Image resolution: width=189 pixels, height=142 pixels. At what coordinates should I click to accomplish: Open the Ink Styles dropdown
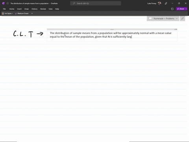click(7, 13)
